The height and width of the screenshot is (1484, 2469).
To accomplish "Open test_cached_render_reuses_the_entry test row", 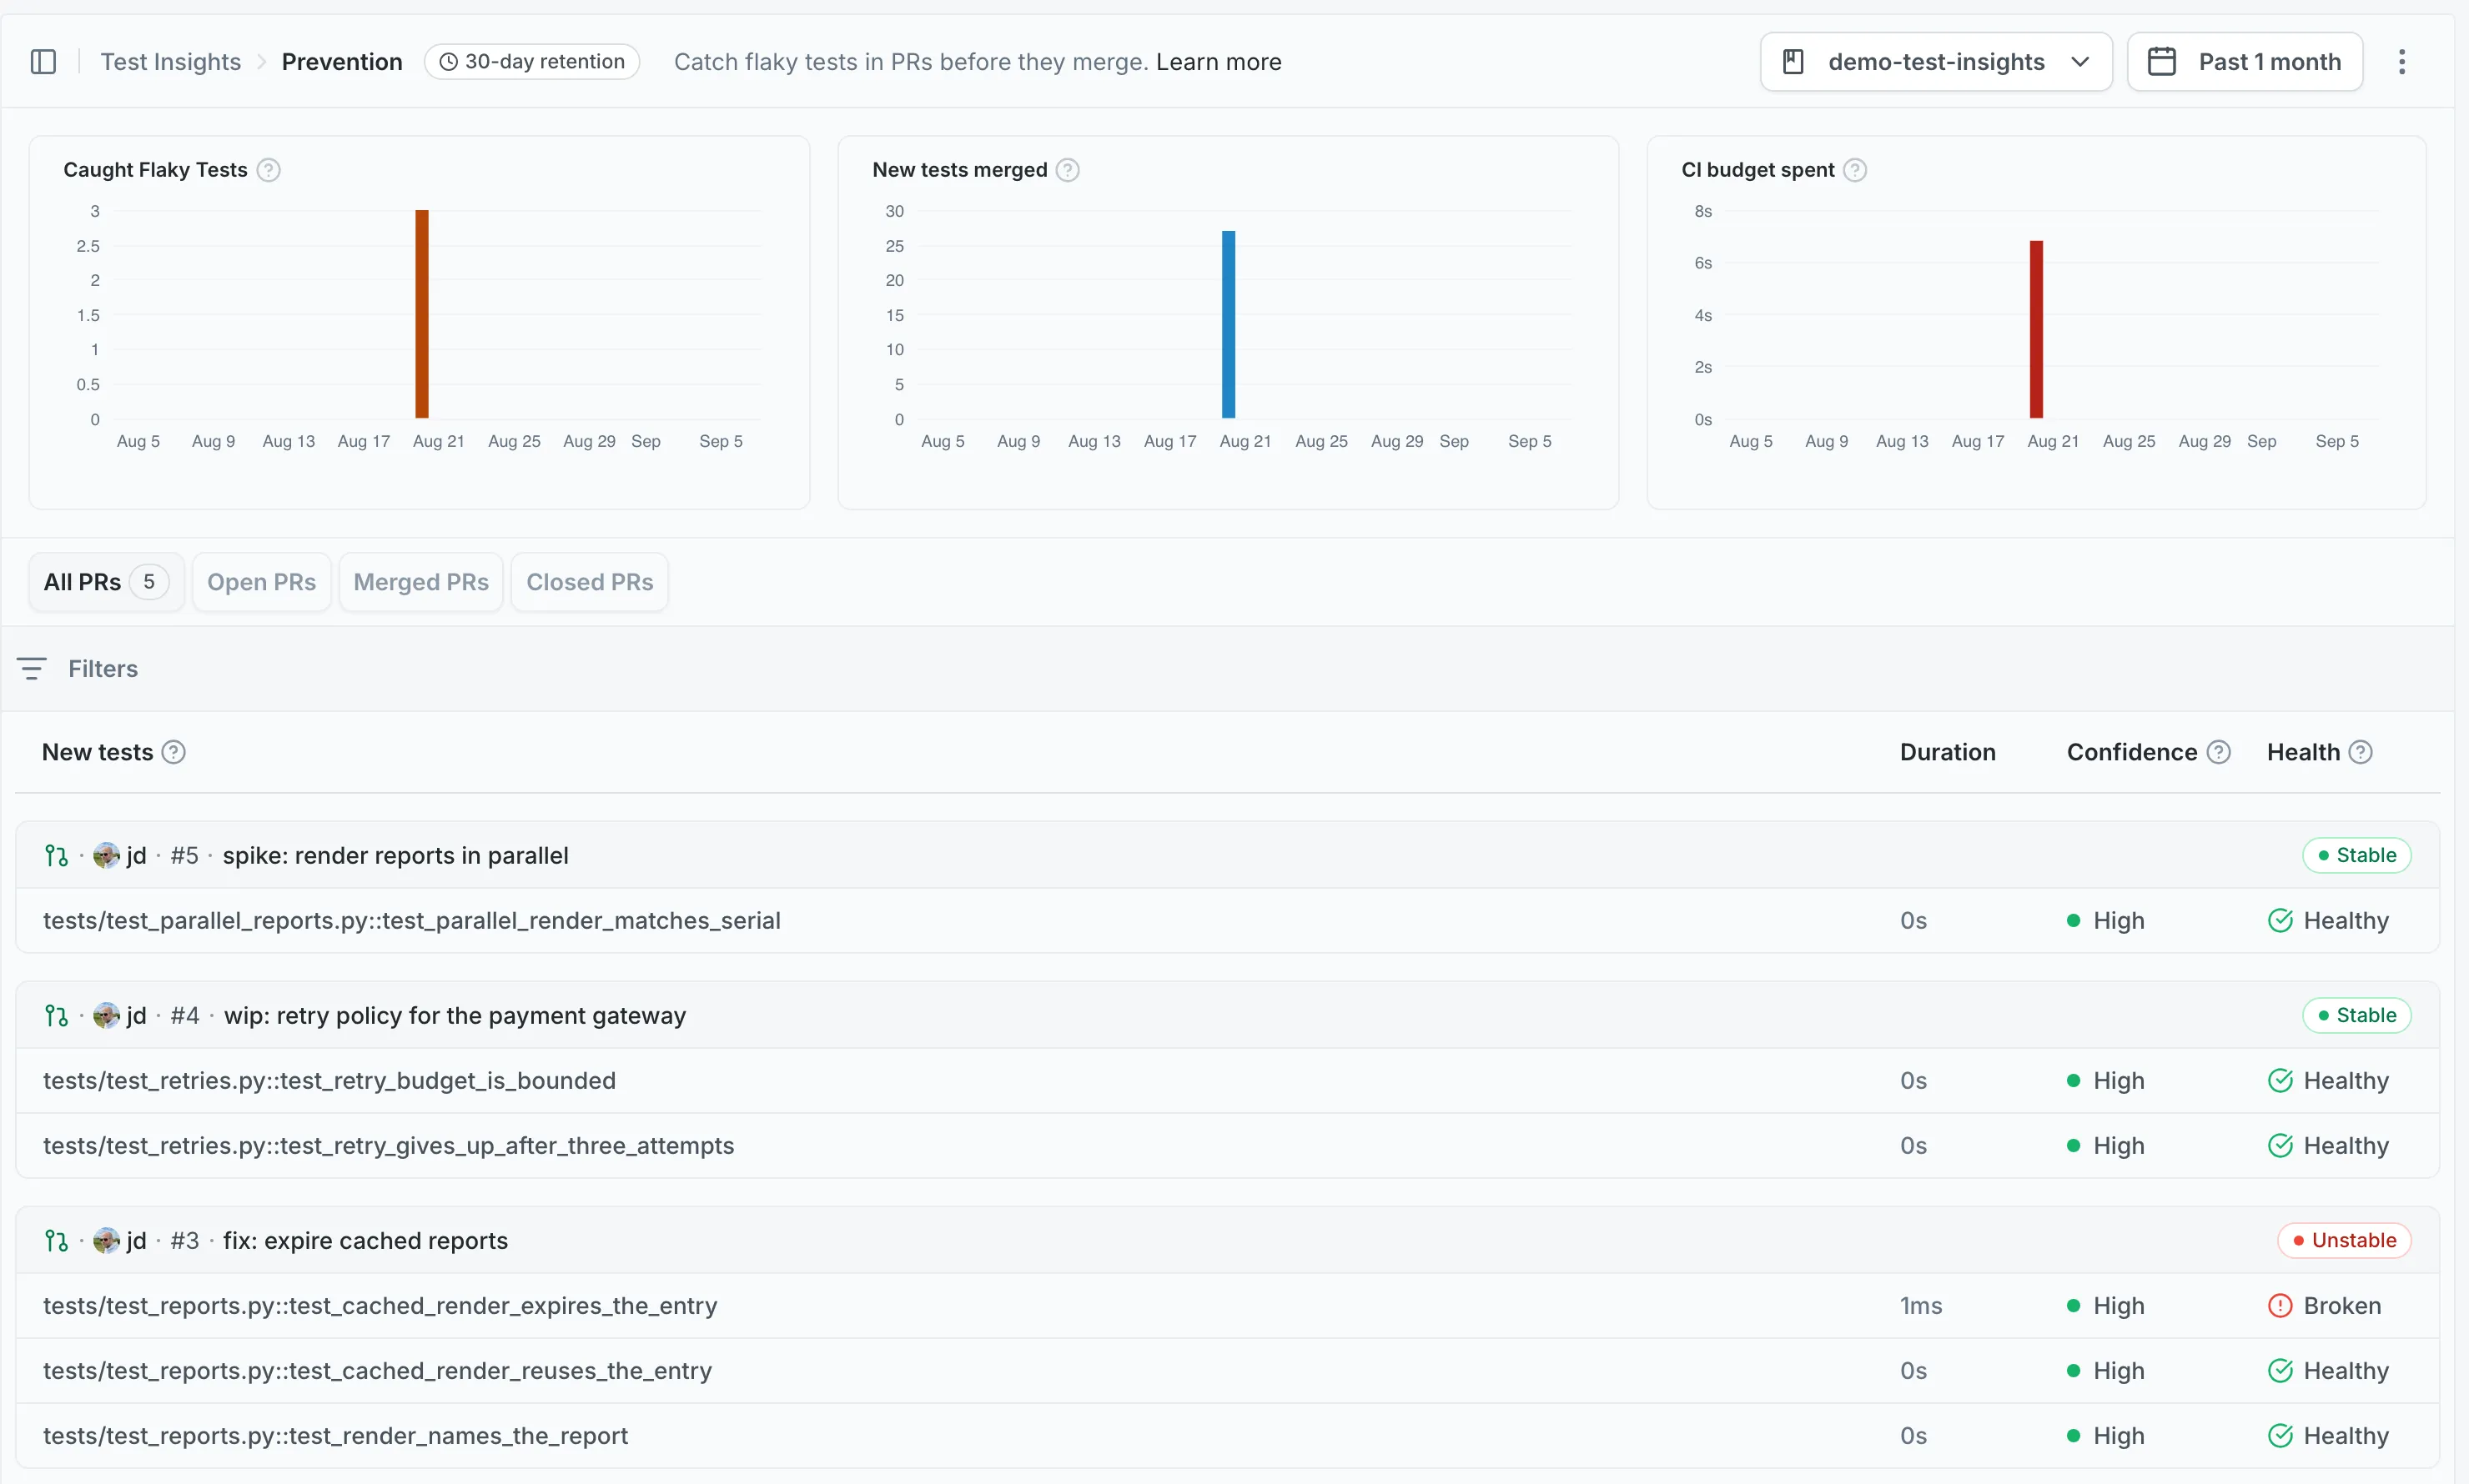I will (x=1228, y=1371).
